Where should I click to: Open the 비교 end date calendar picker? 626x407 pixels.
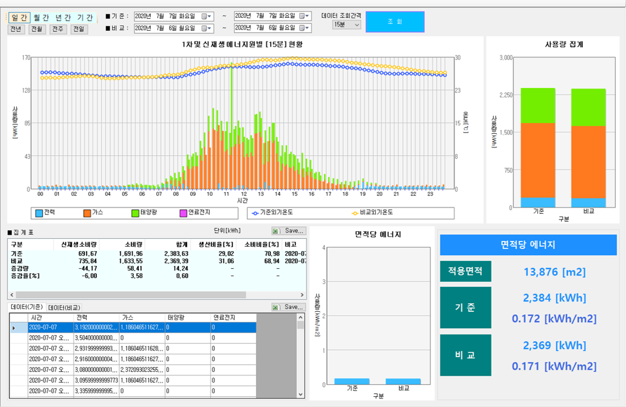[304, 28]
